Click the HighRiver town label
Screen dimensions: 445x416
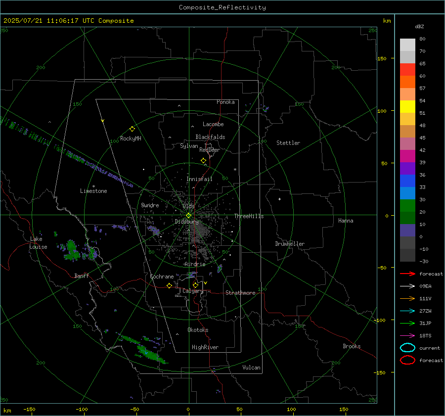coord(205,347)
